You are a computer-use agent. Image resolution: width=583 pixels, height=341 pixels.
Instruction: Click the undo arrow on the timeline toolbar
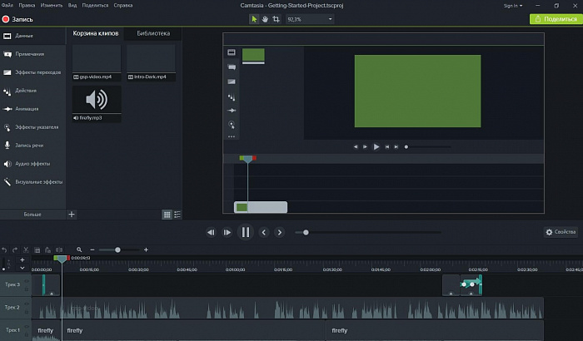tap(5, 250)
